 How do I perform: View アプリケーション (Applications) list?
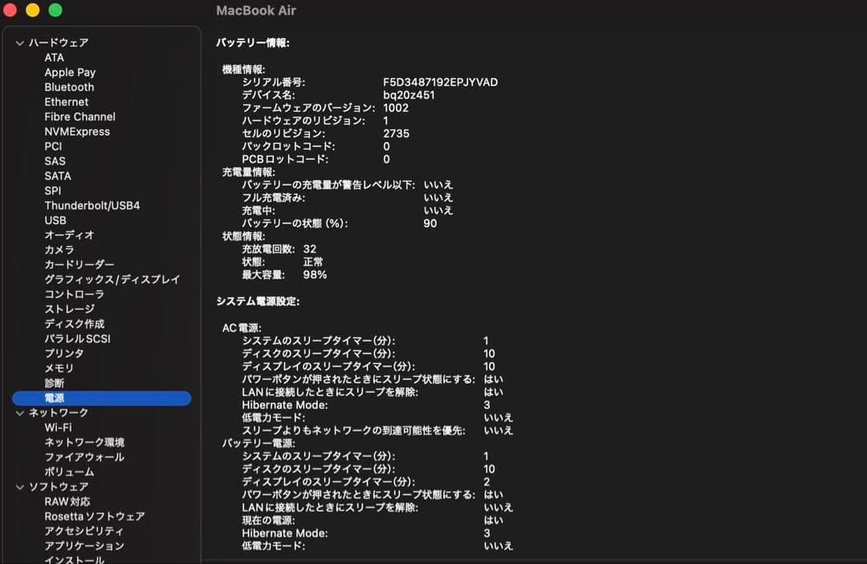point(83,546)
